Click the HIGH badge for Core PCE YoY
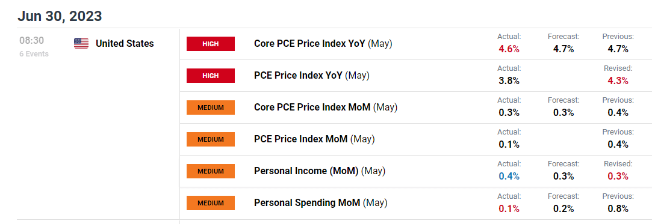 (211, 44)
